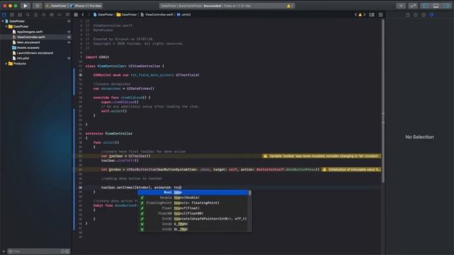This screenshot has height=255, width=454.
Task: Show the Attributes inspector blue icon
Action: [x=431, y=15]
